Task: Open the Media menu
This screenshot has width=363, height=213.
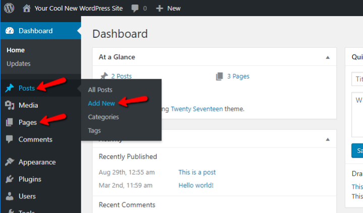Action: (x=28, y=105)
